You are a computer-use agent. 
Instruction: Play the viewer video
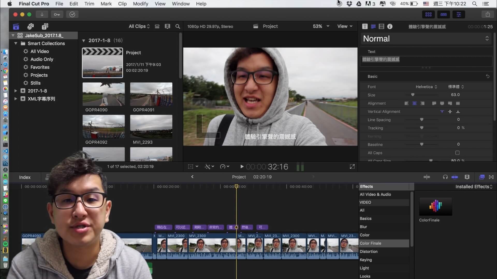[x=242, y=167]
